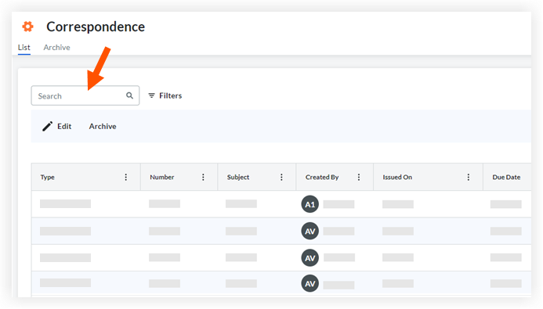Click the Due Date column header
This screenshot has height=309, width=543.
(x=507, y=177)
